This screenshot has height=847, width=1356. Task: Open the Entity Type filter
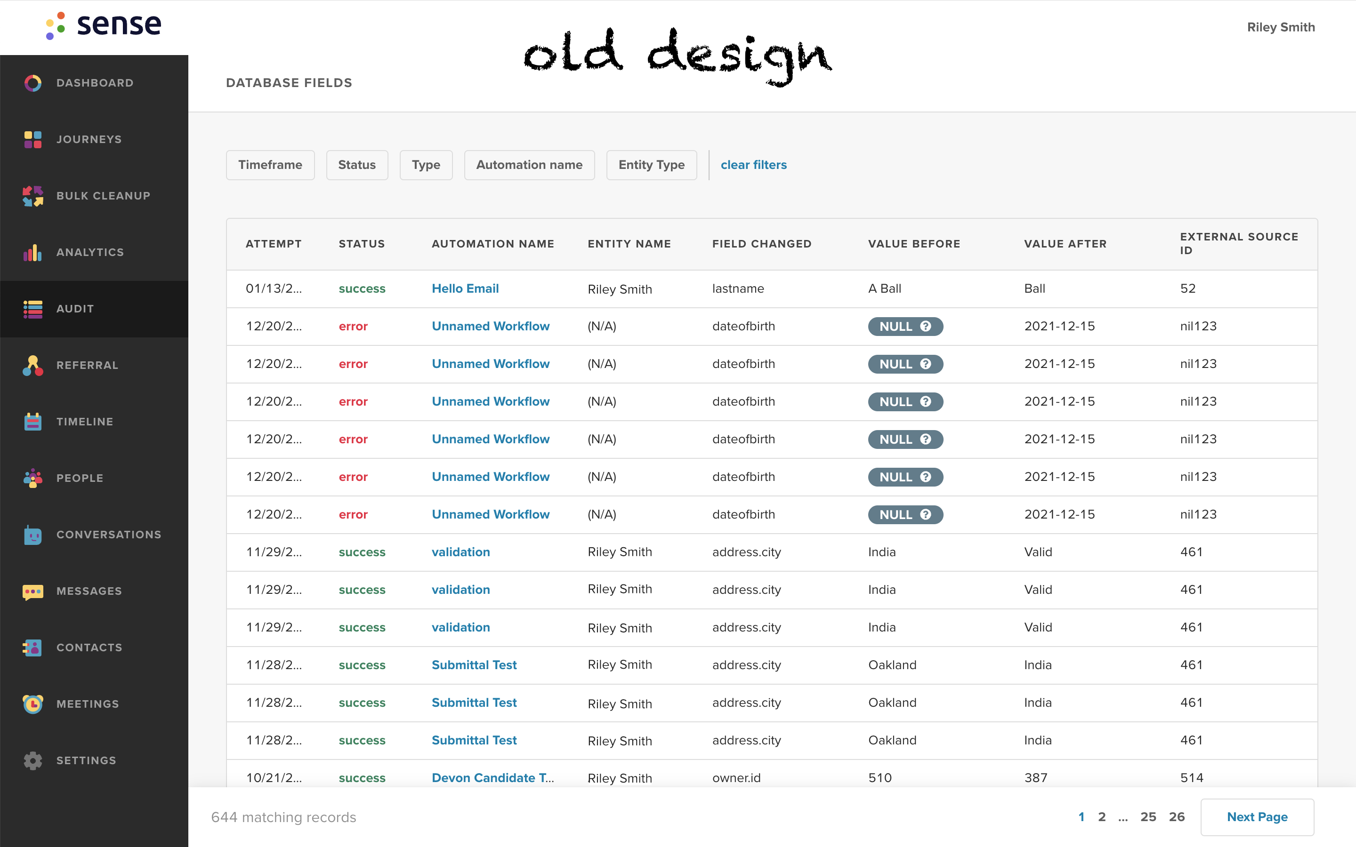(652, 165)
